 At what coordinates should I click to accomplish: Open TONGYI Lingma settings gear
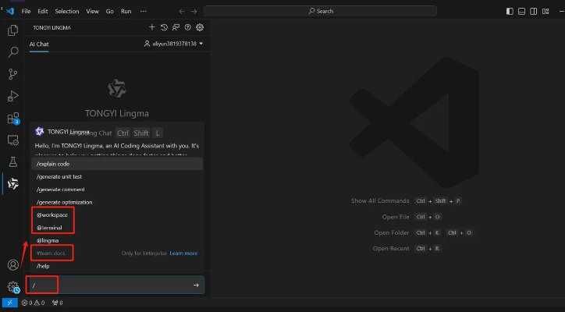tap(200, 27)
